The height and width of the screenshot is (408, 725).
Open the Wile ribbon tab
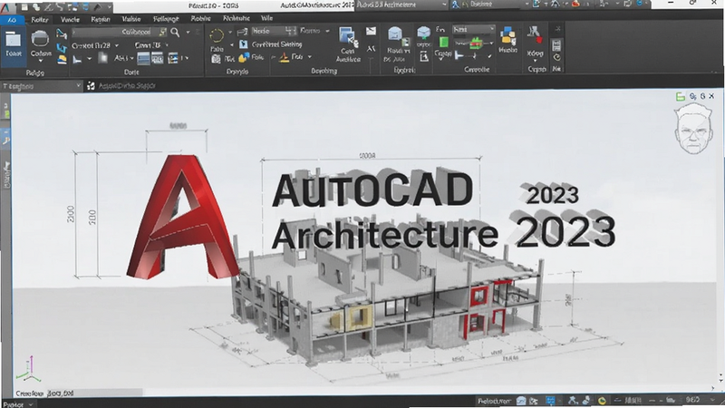(266, 18)
